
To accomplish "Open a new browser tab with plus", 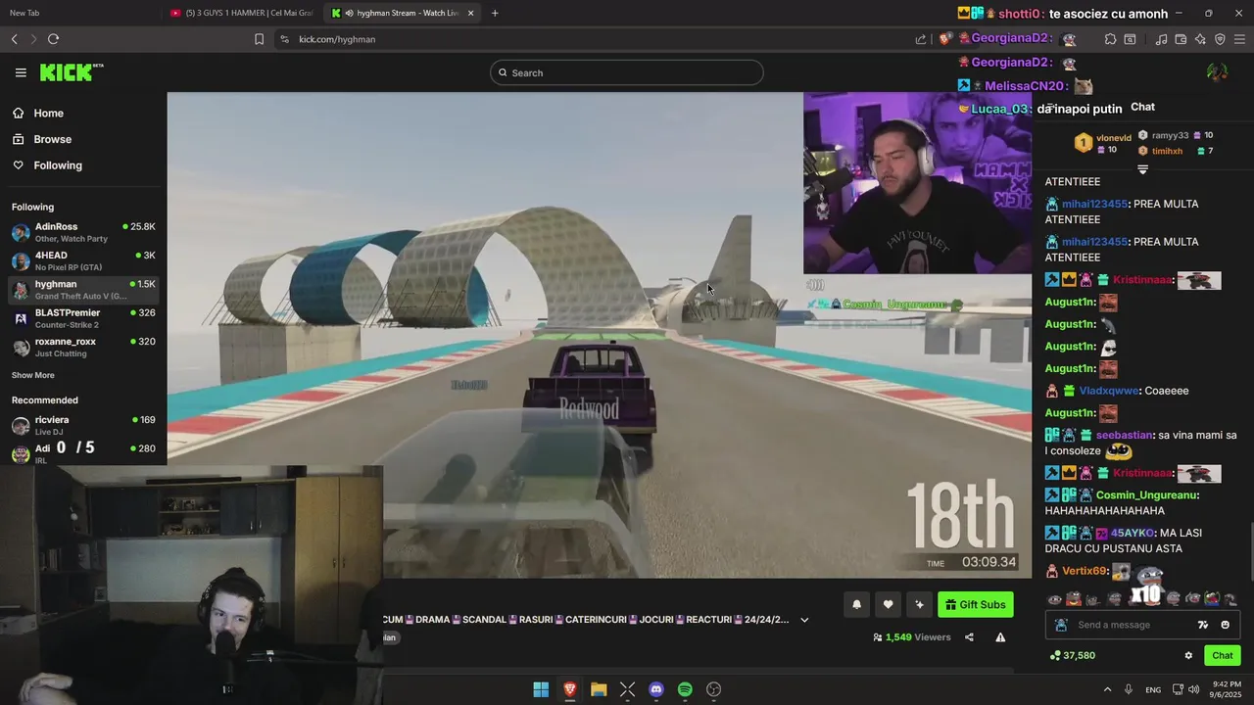I will (495, 13).
